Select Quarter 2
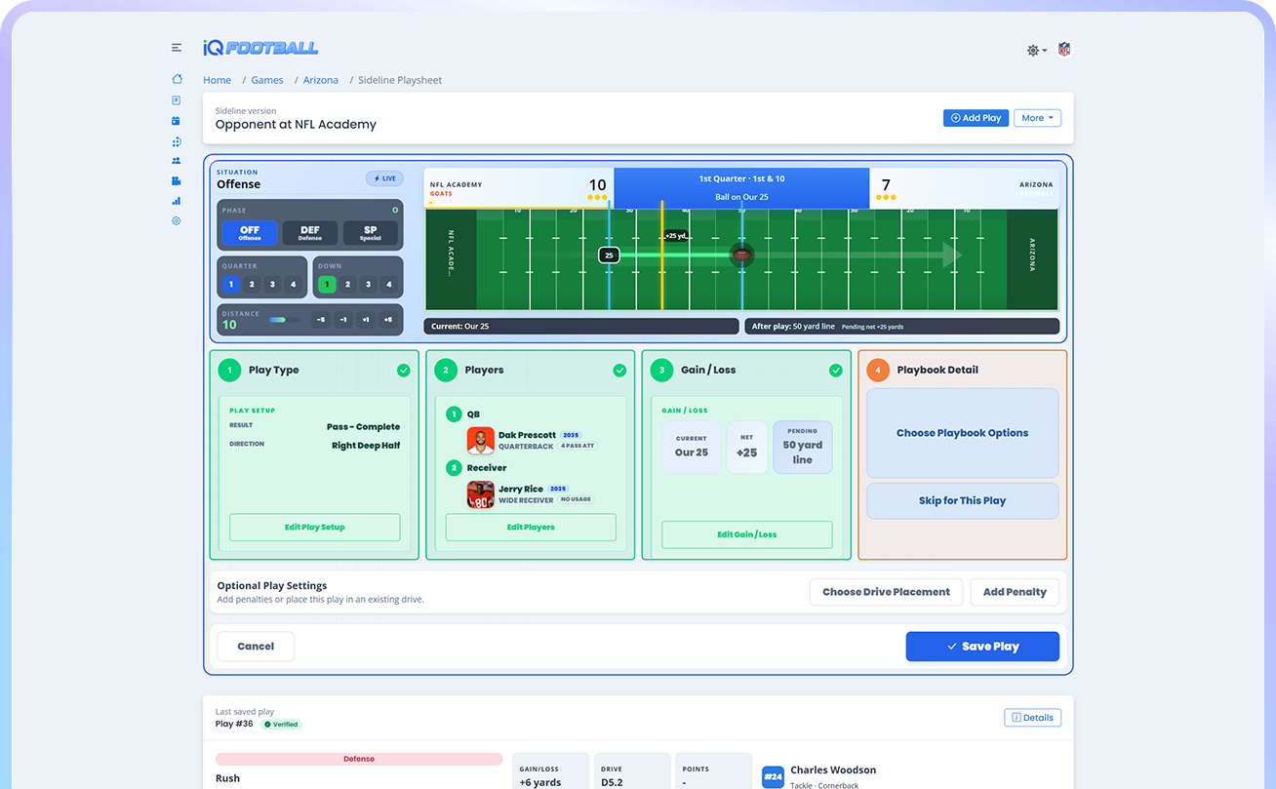 252,285
